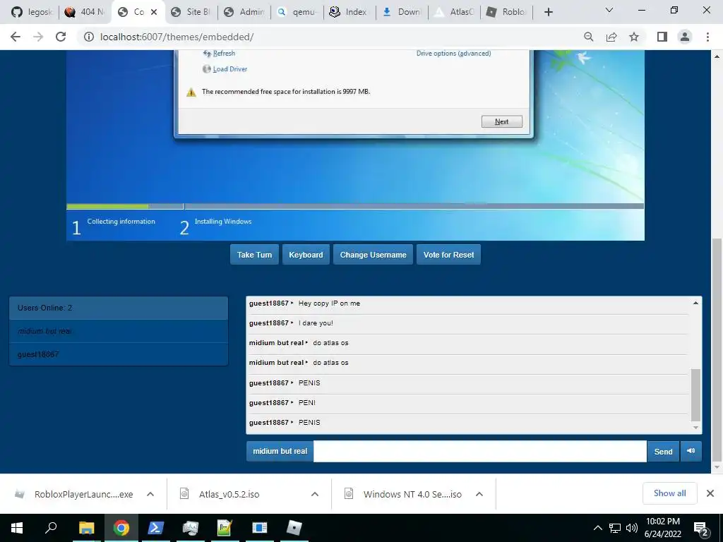Click the volume speaker tray icon
The height and width of the screenshot is (542, 723).
pyautogui.click(x=632, y=528)
